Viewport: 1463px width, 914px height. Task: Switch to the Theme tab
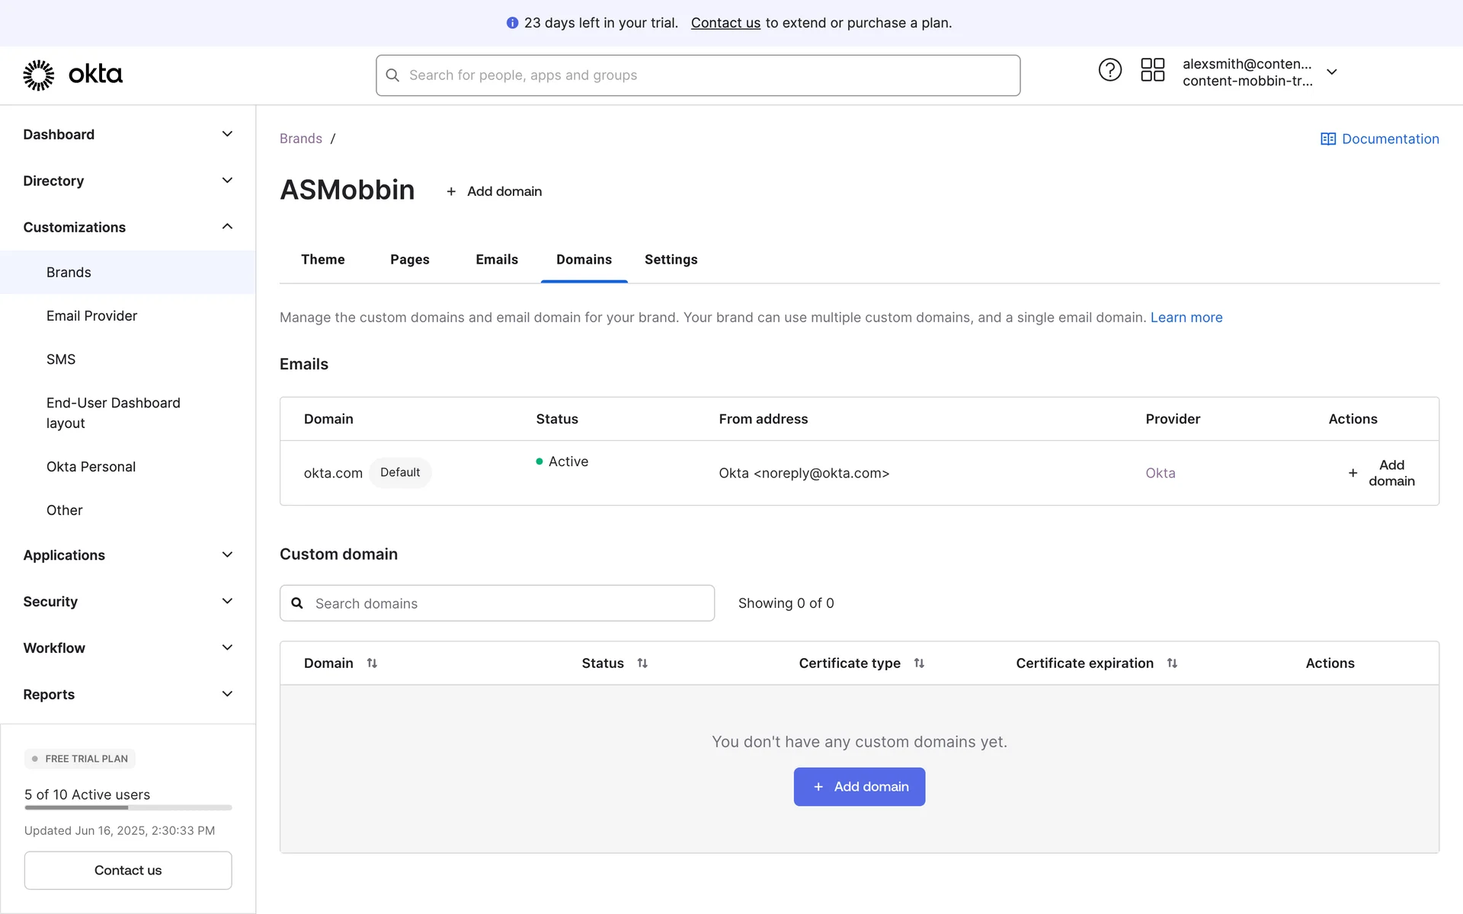(x=322, y=260)
